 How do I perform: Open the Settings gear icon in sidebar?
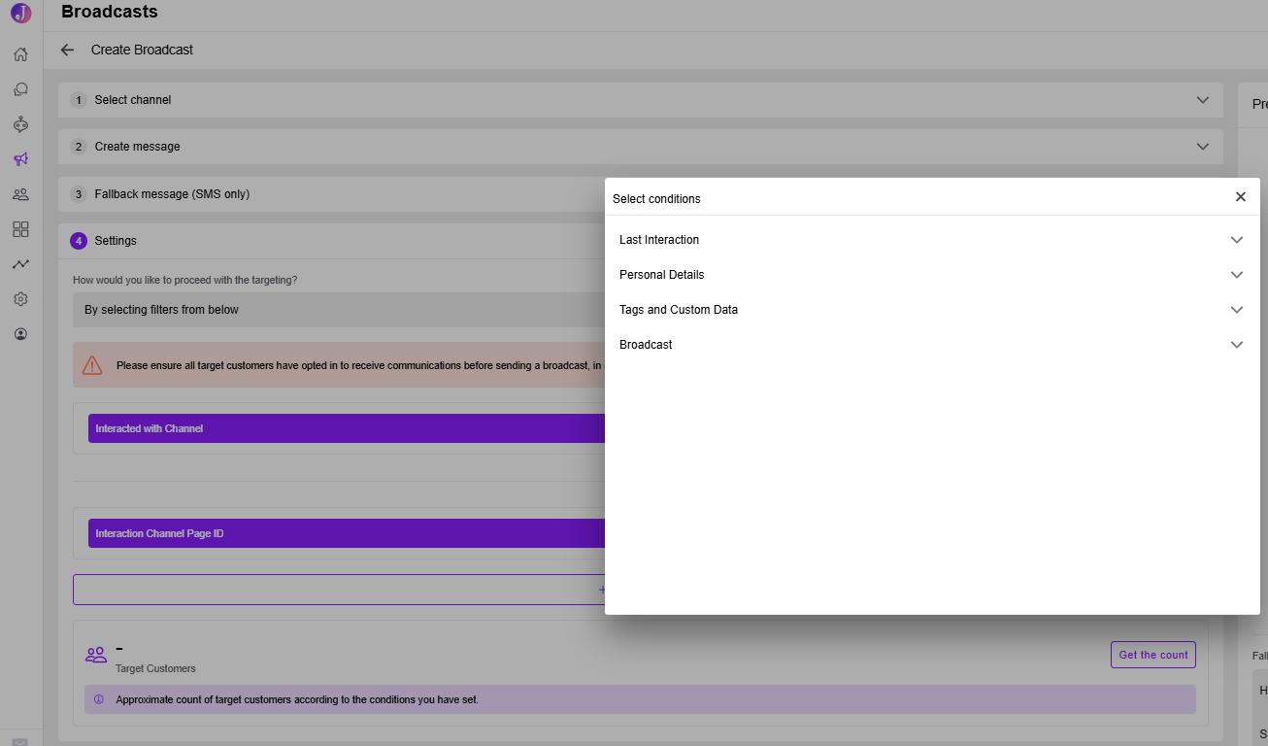(20, 299)
